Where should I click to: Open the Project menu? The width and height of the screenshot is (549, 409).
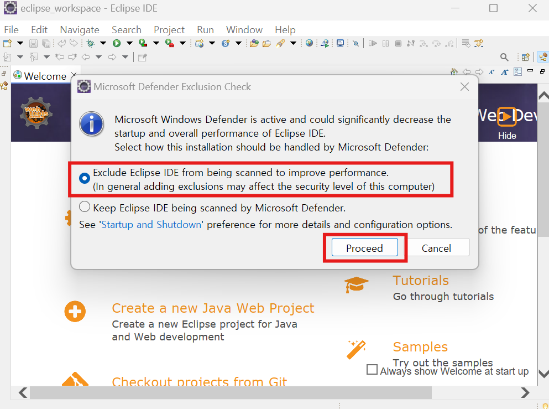[169, 30]
